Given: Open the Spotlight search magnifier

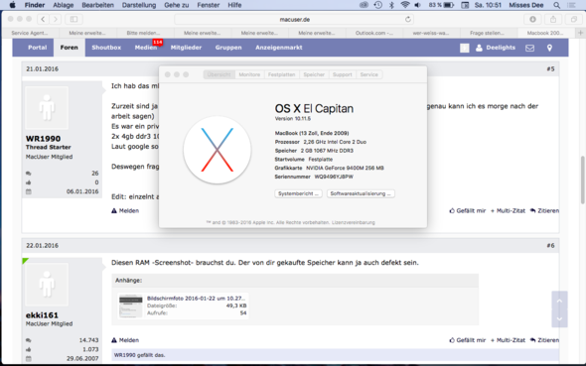Looking at the screenshot, I should click(x=556, y=5).
